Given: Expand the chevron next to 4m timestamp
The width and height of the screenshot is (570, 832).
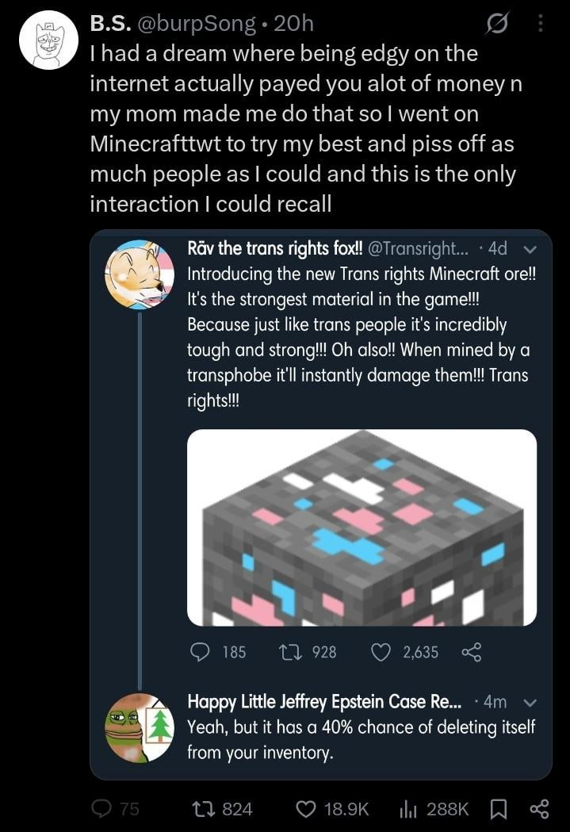Looking at the screenshot, I should coord(530,703).
